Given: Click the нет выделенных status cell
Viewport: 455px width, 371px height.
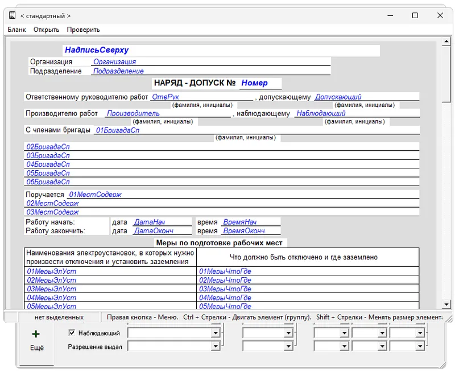Looking at the screenshot, I should click(x=59, y=318).
